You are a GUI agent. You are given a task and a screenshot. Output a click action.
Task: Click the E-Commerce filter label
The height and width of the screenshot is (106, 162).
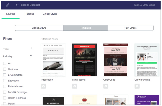coord(15,75)
